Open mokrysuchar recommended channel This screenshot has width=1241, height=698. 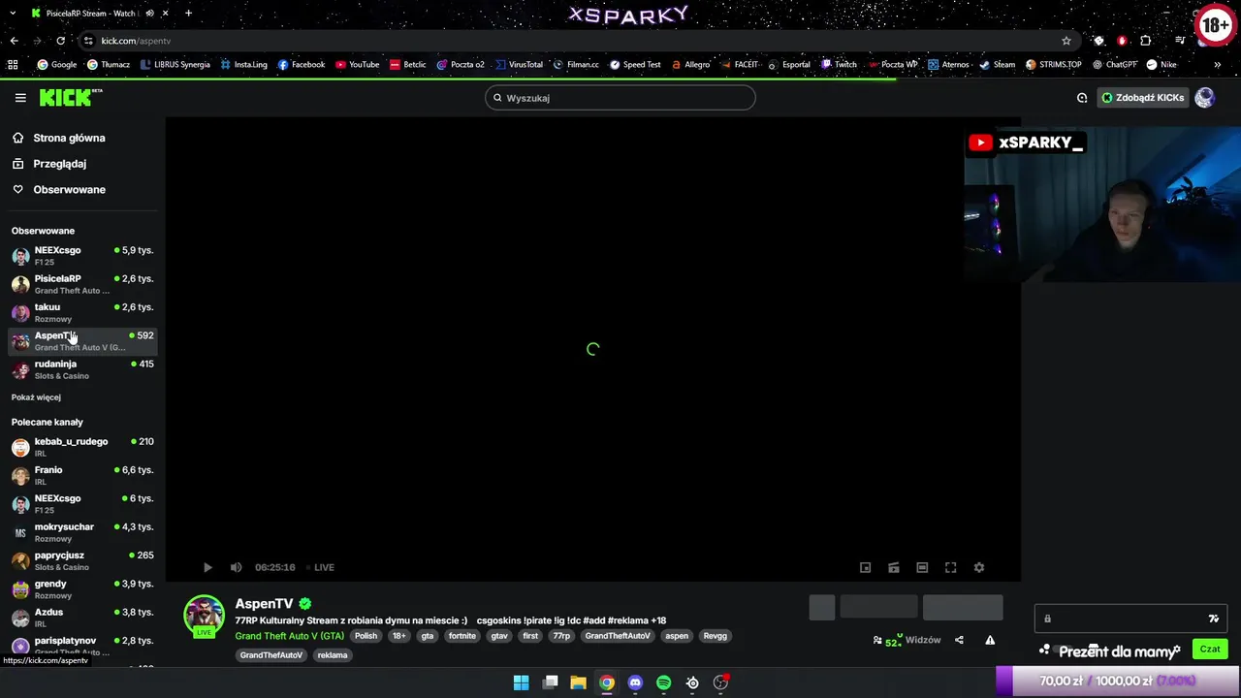(x=82, y=532)
